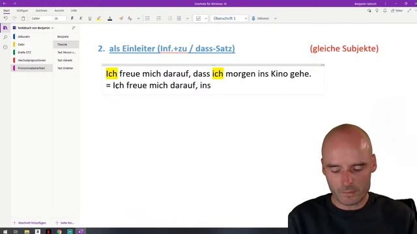Click the File Explorer taskbar icon

click(27, 231)
